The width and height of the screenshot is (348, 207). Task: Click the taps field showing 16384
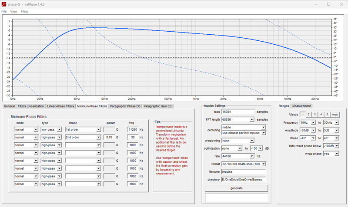238,112
